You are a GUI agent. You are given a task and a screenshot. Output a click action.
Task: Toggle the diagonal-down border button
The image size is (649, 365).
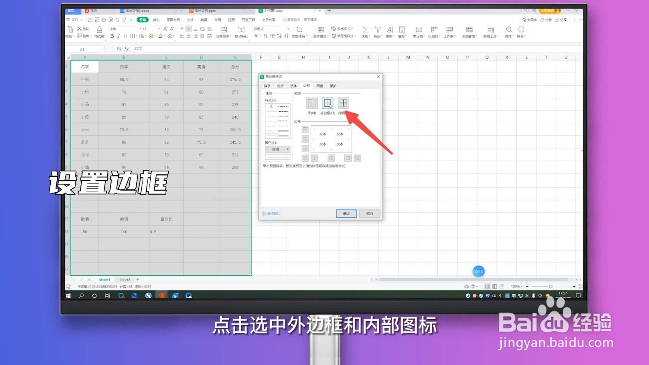[x=357, y=158]
